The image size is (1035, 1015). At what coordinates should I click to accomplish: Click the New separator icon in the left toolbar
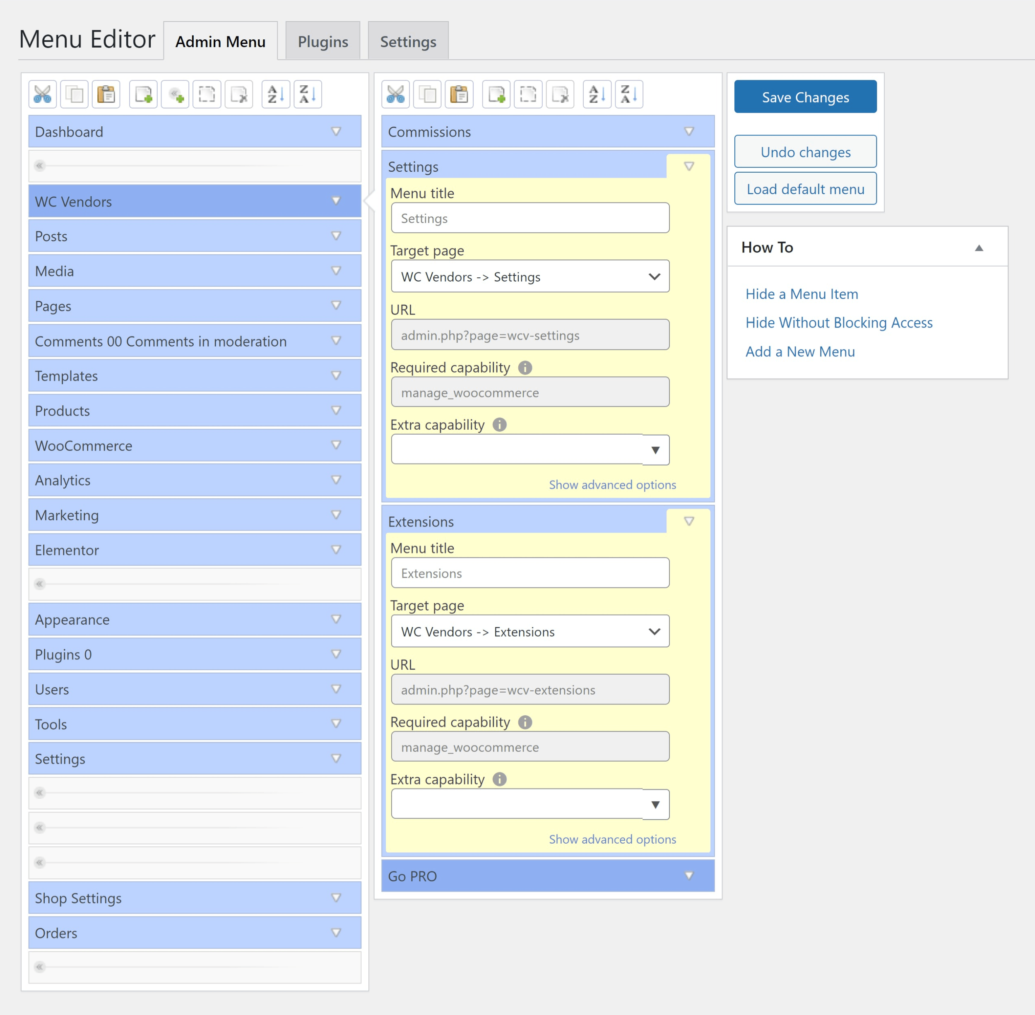(176, 95)
